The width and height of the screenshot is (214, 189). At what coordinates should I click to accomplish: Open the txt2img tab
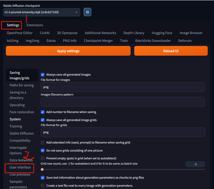13,41
